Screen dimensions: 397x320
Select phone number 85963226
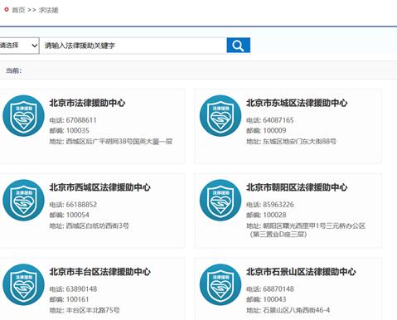[x=278, y=205]
